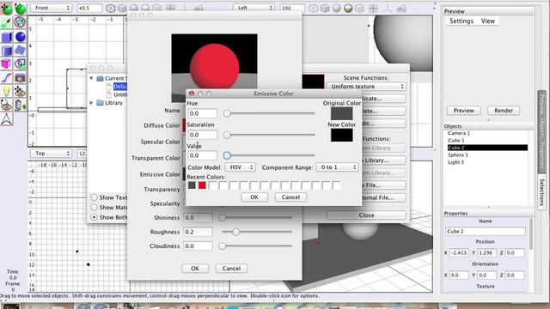
Task: Open the Color Model HSV dropdown
Action: pyautogui.click(x=241, y=167)
